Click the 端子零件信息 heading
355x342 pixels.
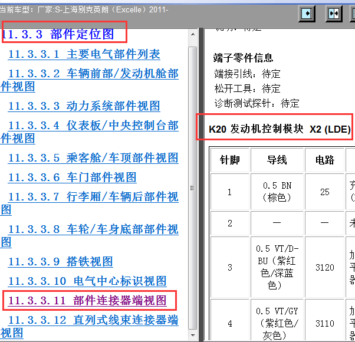[x=243, y=58]
